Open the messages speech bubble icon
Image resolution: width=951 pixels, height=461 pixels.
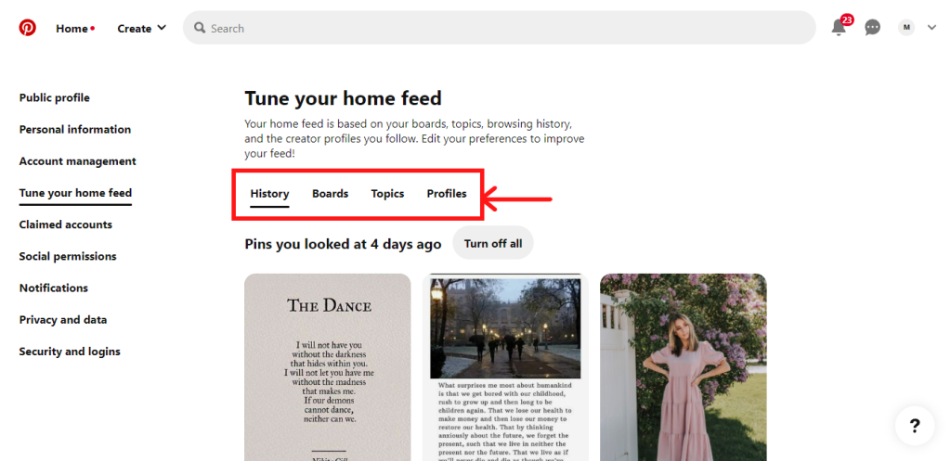coord(872,28)
